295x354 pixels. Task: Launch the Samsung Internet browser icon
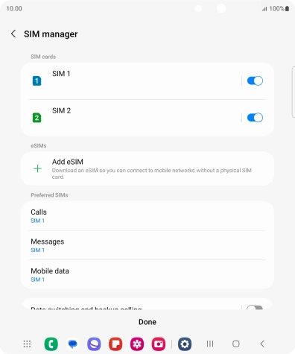click(x=94, y=344)
